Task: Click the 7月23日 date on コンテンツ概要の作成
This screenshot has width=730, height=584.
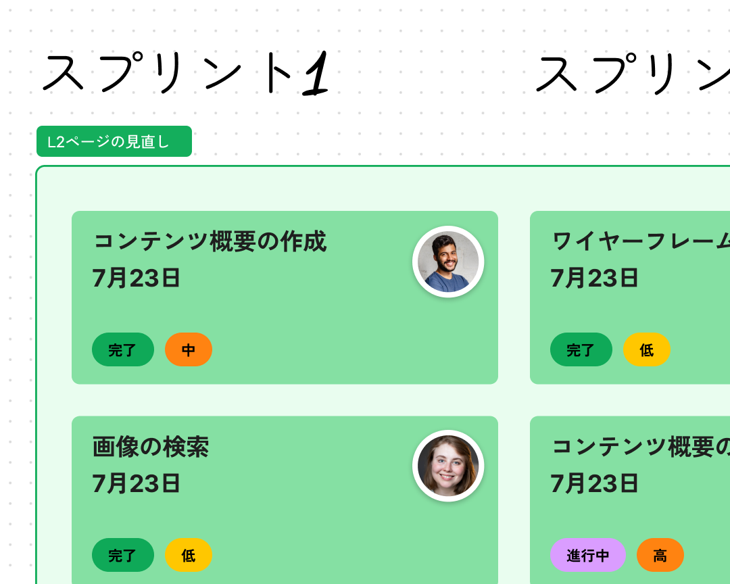Action: (136, 278)
